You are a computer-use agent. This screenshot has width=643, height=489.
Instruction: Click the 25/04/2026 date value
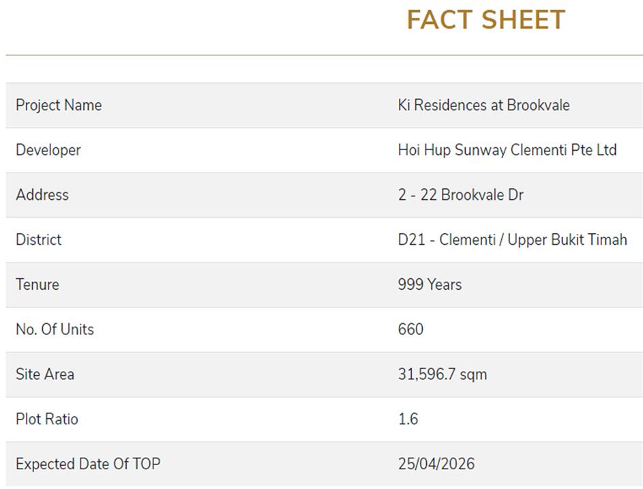click(x=436, y=464)
